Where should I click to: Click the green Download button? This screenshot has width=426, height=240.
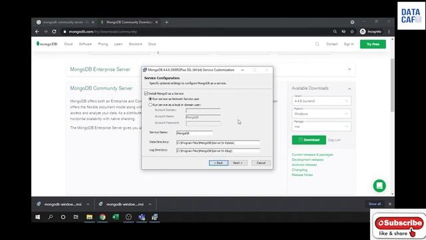pyautogui.click(x=309, y=140)
